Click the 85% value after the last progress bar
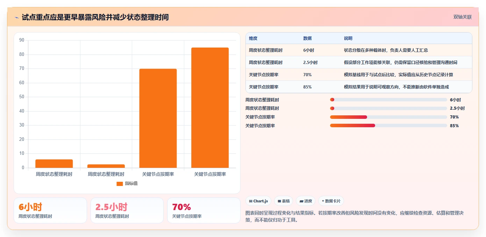 coord(454,125)
